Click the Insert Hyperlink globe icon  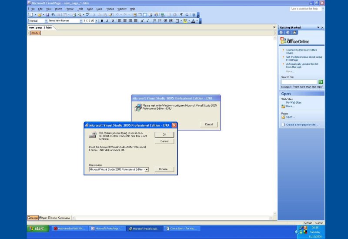click(x=163, y=15)
